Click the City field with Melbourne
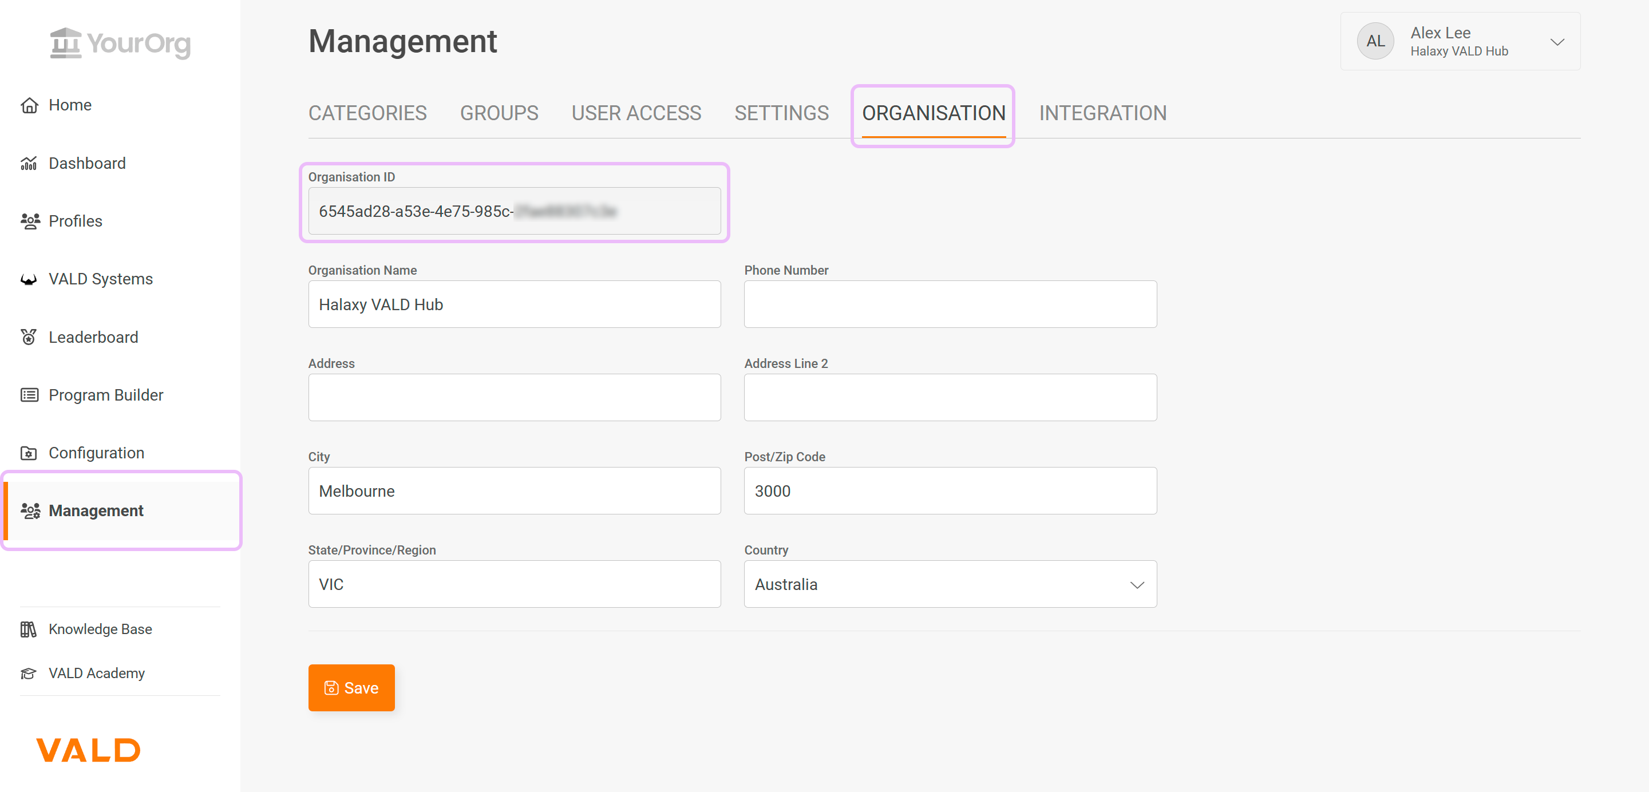1649x792 pixels. 514,491
